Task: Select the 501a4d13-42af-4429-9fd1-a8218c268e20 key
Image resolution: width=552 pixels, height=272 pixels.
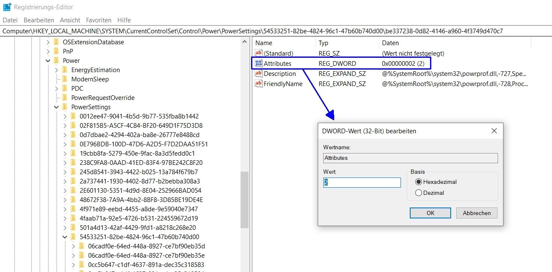Action: tap(138, 228)
